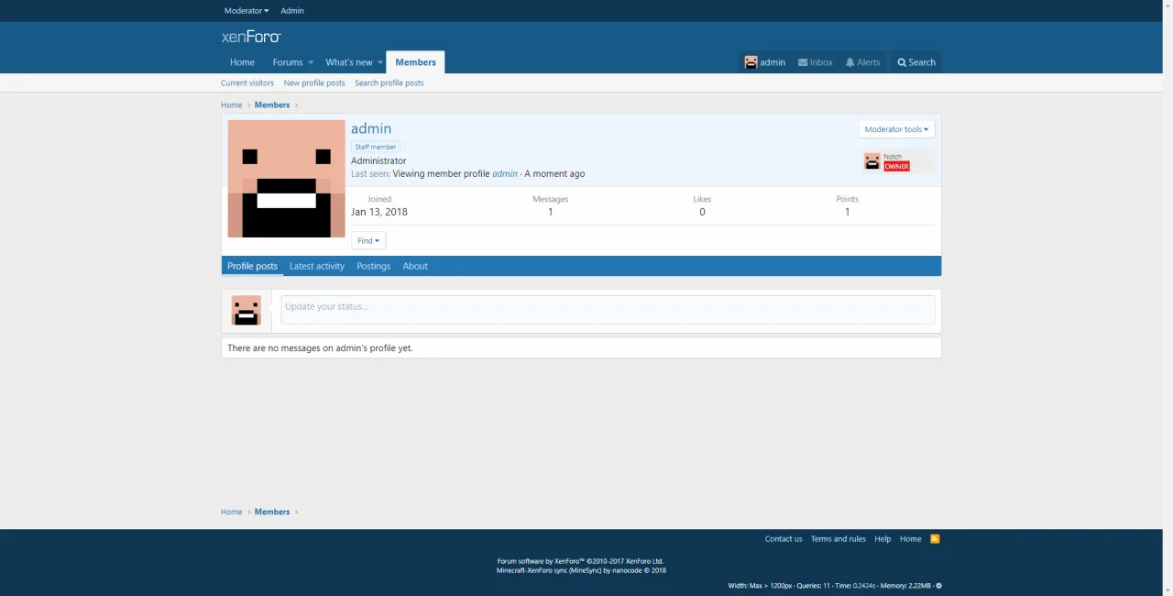Click the Notch Minecraft avatar badge
Viewport: 1173px width, 596px height.
(872, 162)
